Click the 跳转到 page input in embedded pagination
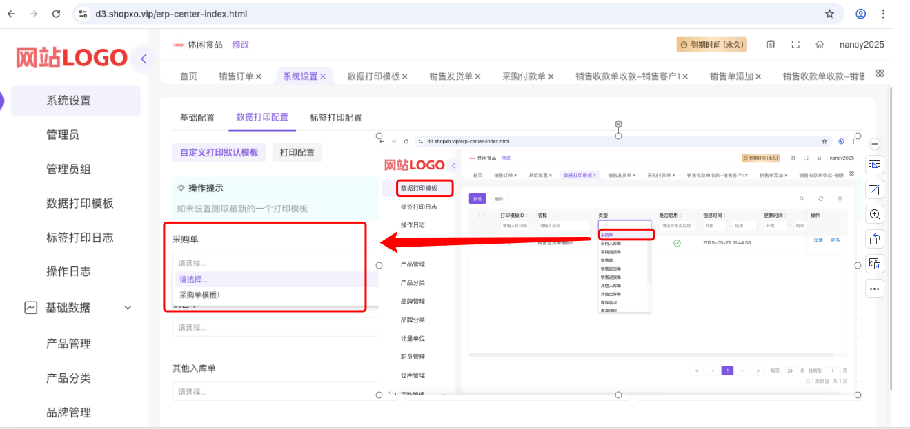The width and height of the screenshot is (910, 429). point(832,370)
